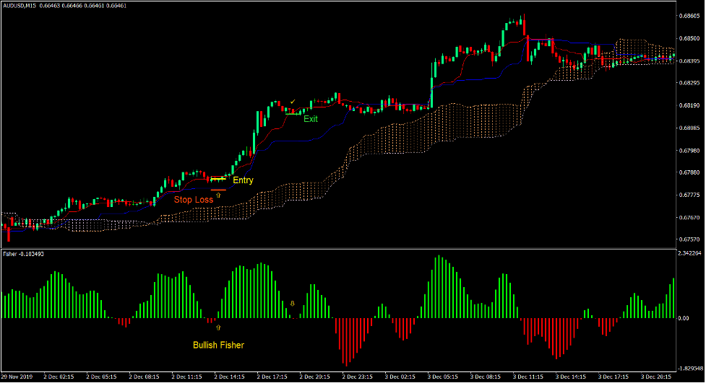Click the red stop loss line marker
The height and width of the screenshot is (383, 706).
tap(218, 190)
